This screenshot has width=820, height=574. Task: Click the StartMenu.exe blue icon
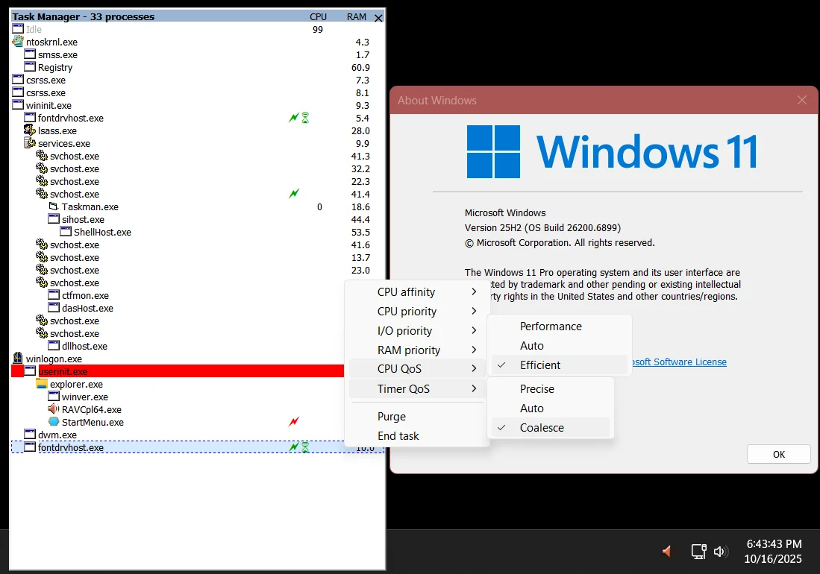coord(53,421)
